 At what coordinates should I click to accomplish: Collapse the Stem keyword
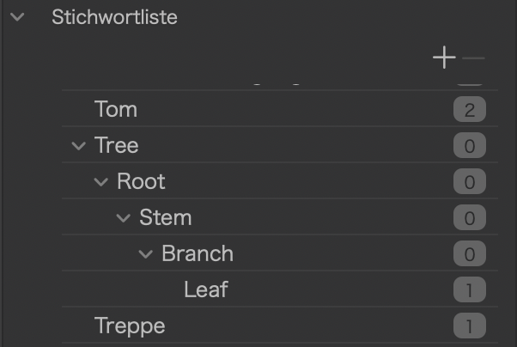(x=124, y=218)
